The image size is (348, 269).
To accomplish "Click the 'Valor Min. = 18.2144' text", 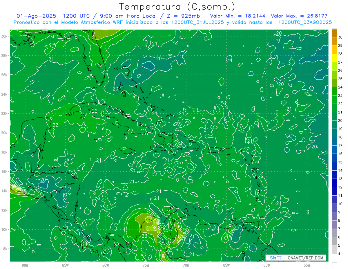I will (x=238, y=16).
